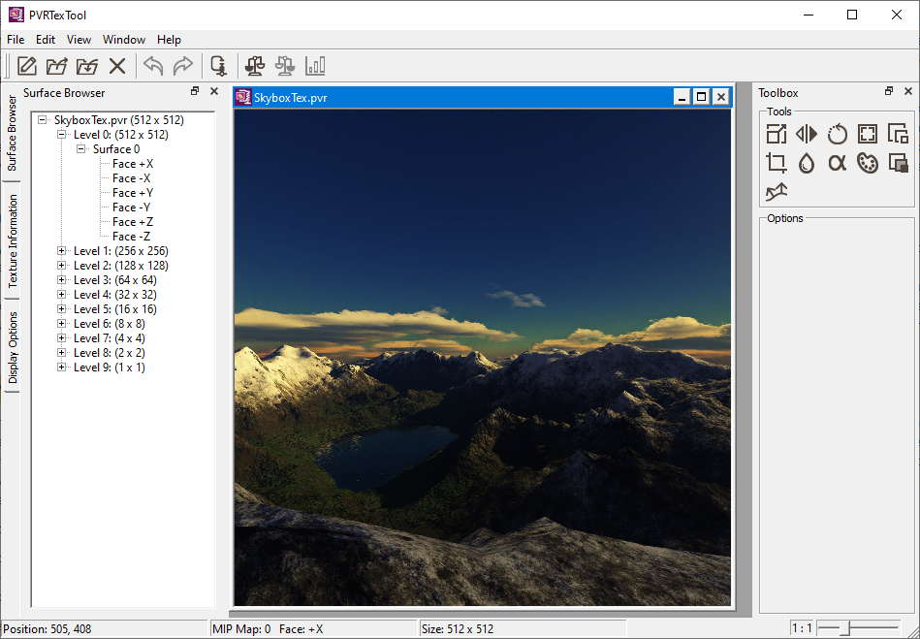Open the Window menu
Image resolution: width=920 pixels, height=639 pixels.
[123, 40]
